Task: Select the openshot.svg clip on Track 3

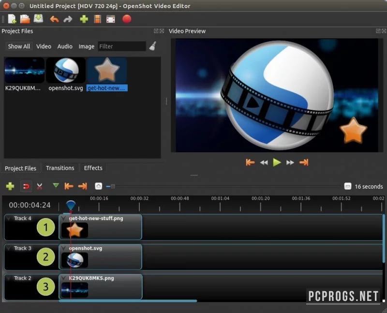Action: 101,257
